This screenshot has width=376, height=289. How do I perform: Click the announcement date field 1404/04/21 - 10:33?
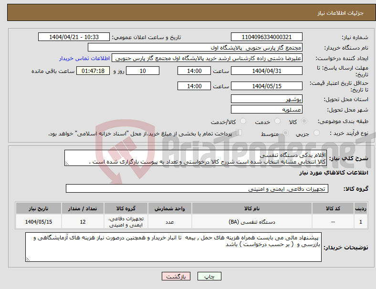(x=74, y=37)
